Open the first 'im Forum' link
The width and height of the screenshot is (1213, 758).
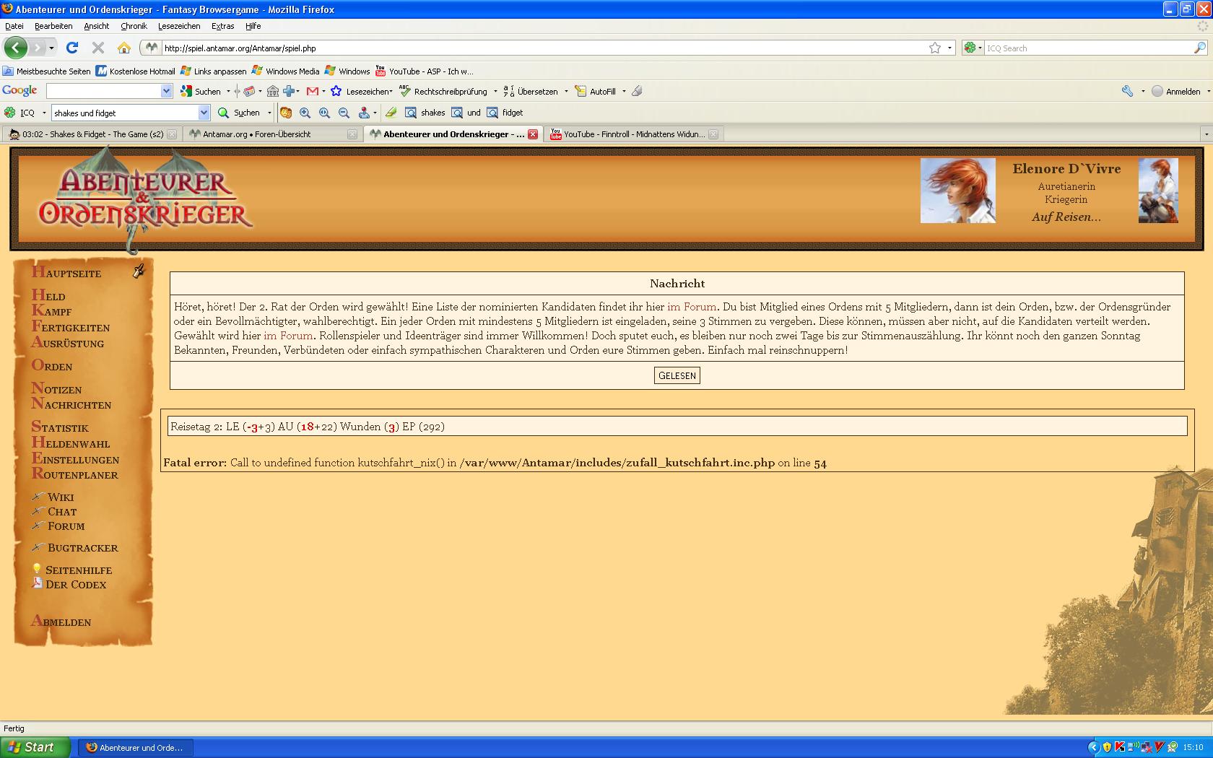coord(691,307)
